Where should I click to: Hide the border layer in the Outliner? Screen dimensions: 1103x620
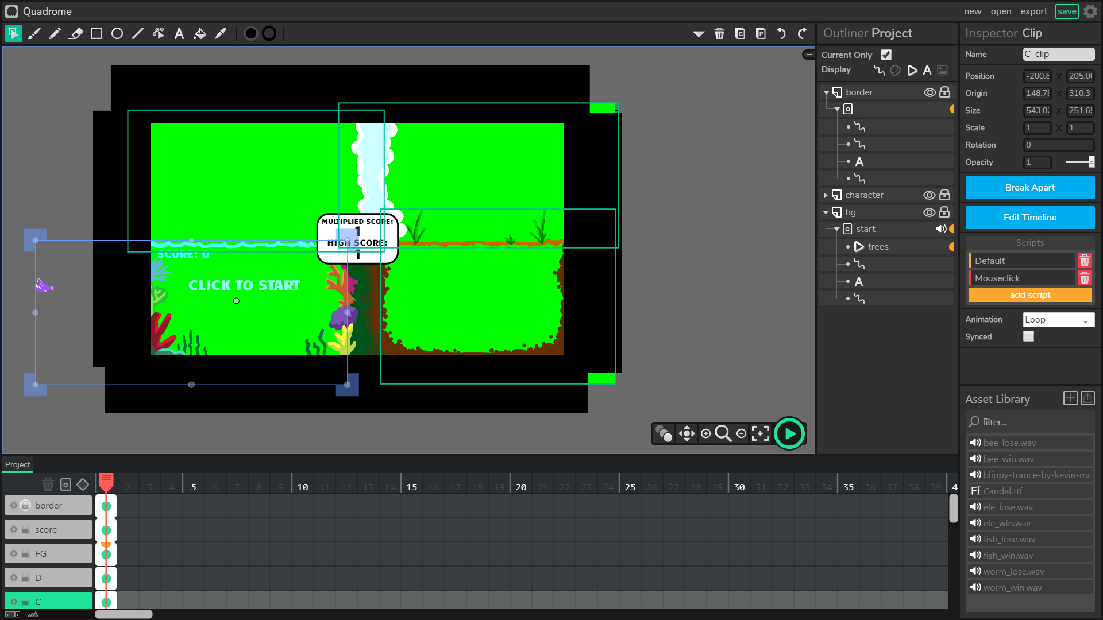930,92
